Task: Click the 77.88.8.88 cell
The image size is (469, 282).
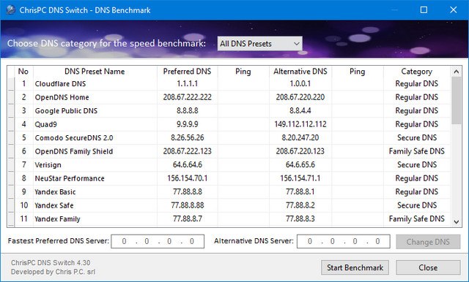Action: coord(188,205)
